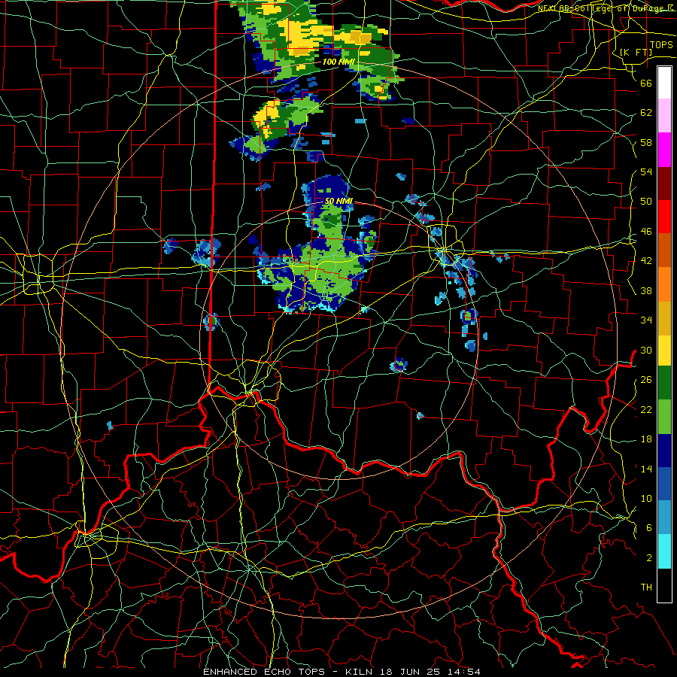Image resolution: width=677 pixels, height=677 pixels.
Task: Click the '34' legend scale value
Action: (646, 320)
